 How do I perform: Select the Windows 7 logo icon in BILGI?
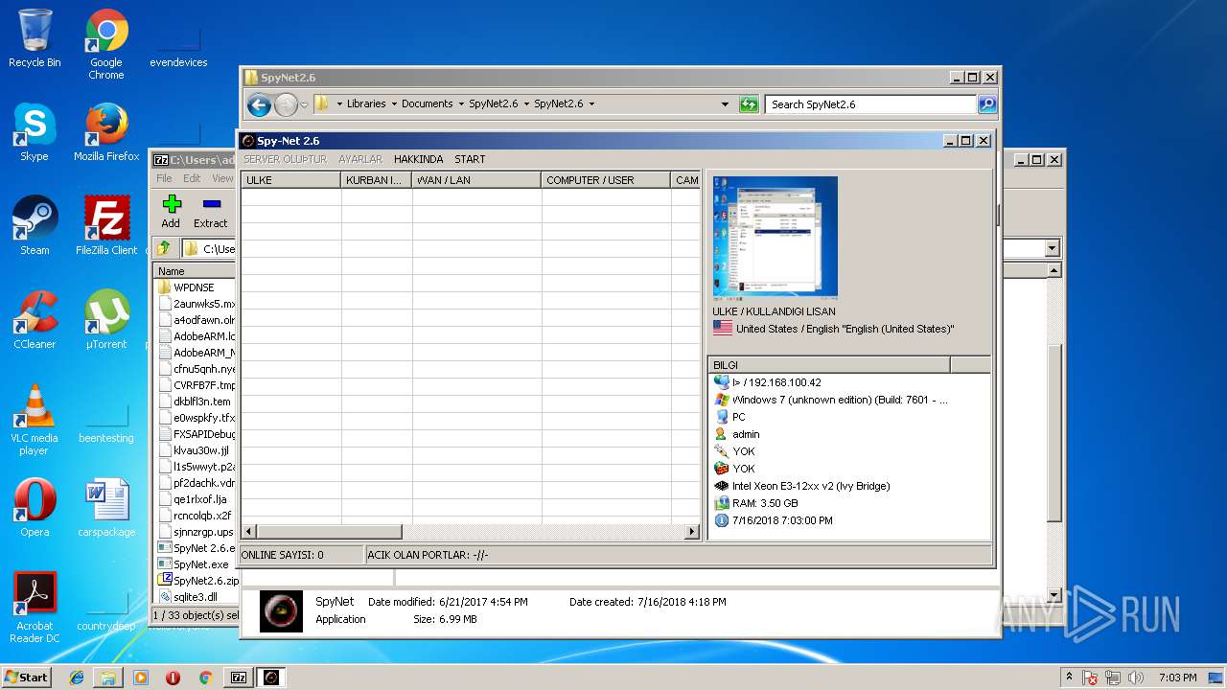(x=722, y=400)
